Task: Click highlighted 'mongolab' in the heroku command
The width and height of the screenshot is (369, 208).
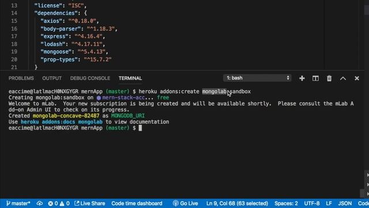Action: [x=214, y=91]
